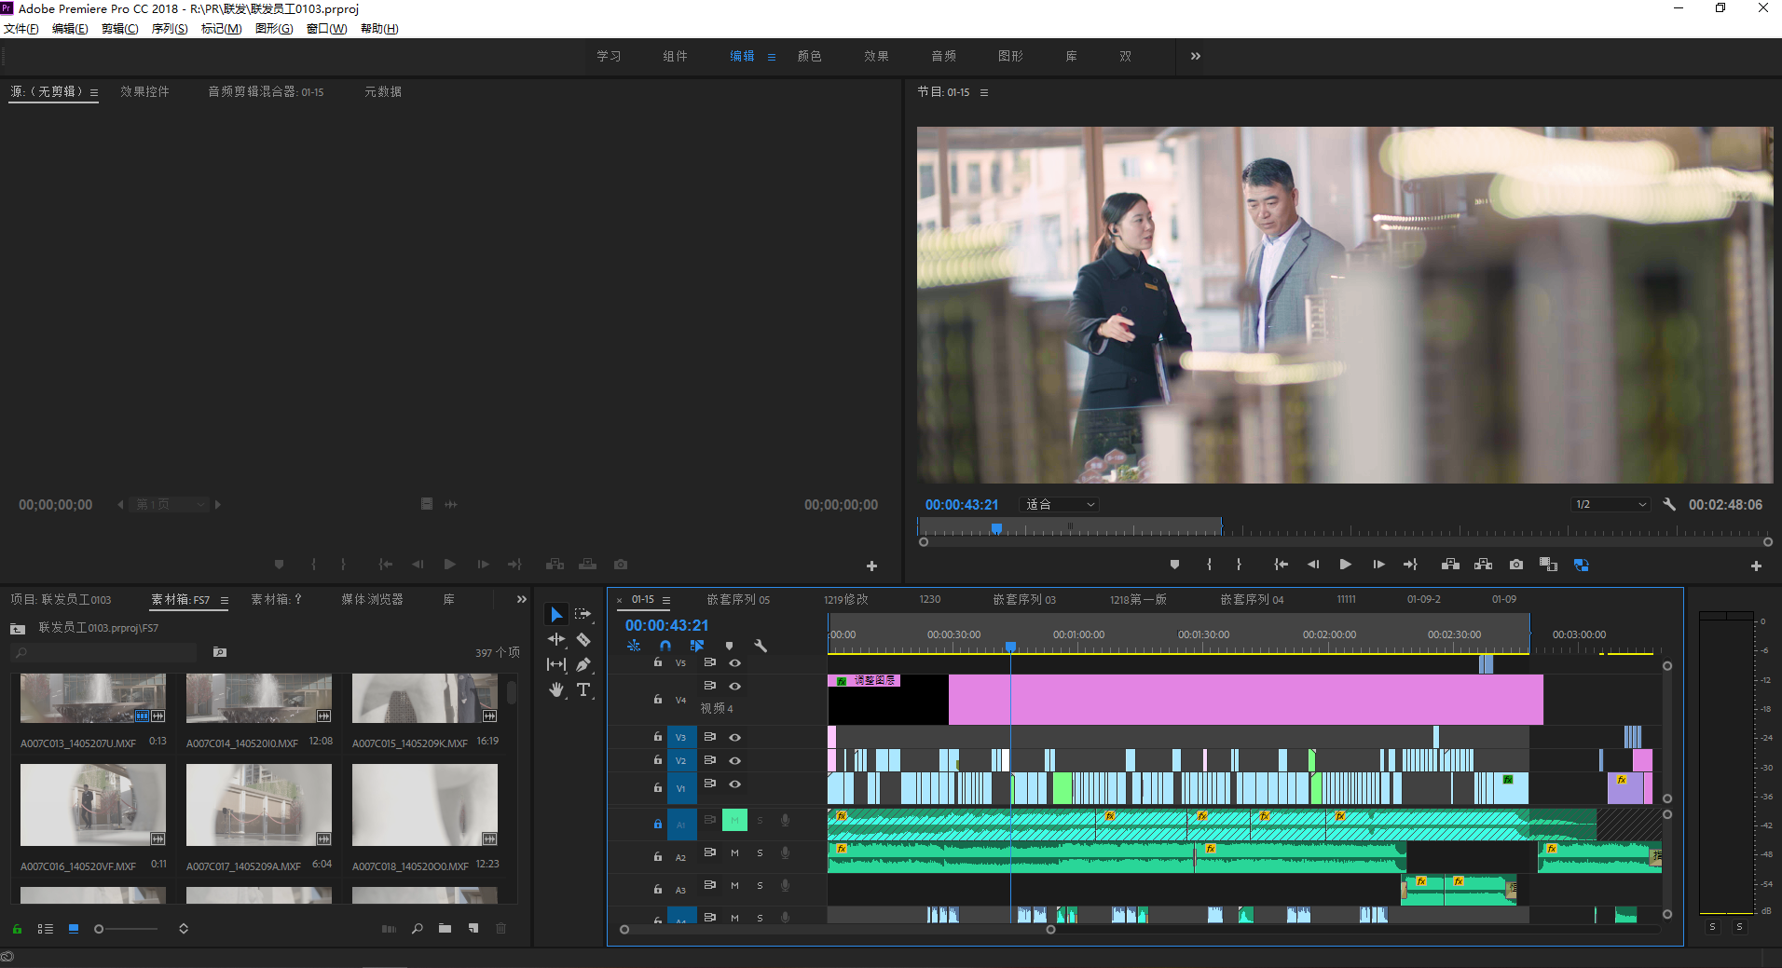Open Program Monitor 节目: 01-15 panel menu
1782x968 pixels.
pyautogui.click(x=984, y=92)
